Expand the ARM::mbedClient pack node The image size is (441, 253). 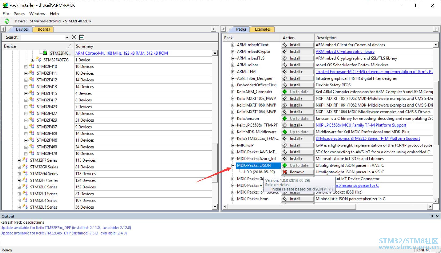click(x=233, y=45)
